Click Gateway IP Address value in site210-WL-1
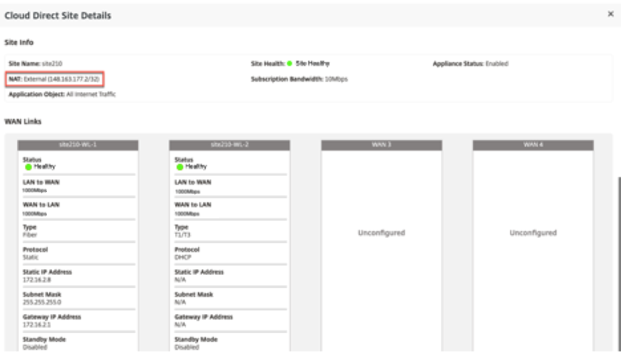 pyautogui.click(x=37, y=325)
